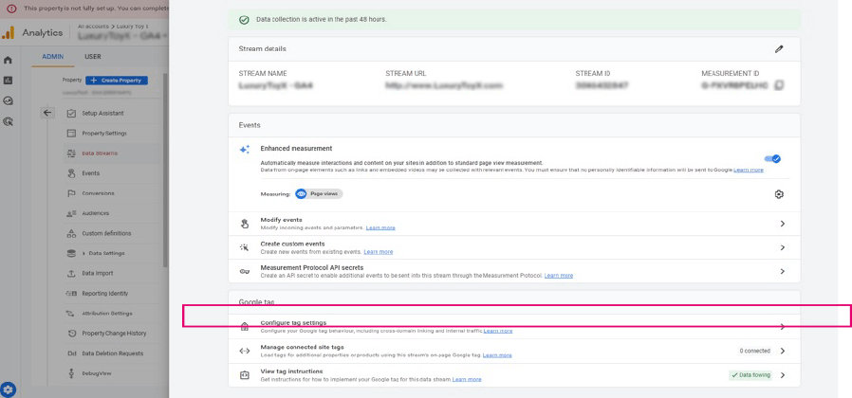Click the All accounts breadcrumb
Screen dimensions: 852x398
tap(92, 26)
